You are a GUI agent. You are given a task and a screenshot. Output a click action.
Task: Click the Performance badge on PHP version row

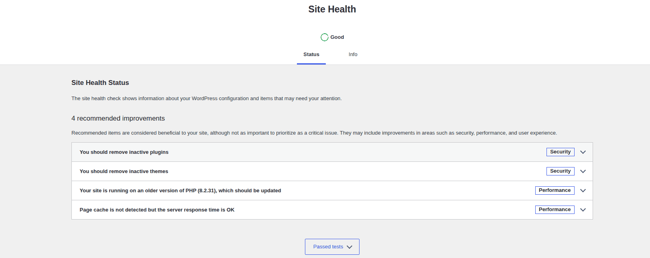[555, 190]
